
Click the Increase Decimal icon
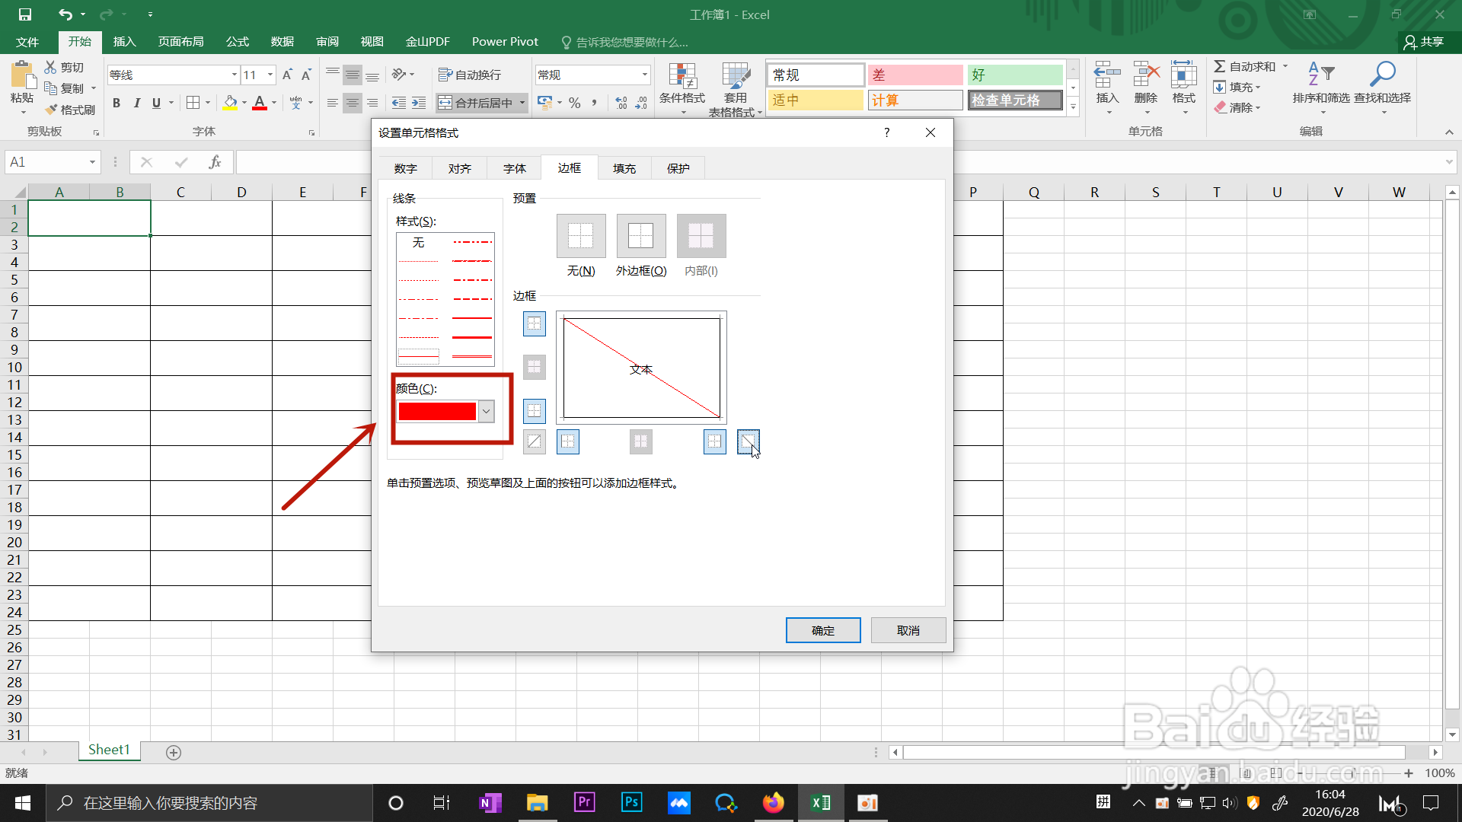point(621,103)
